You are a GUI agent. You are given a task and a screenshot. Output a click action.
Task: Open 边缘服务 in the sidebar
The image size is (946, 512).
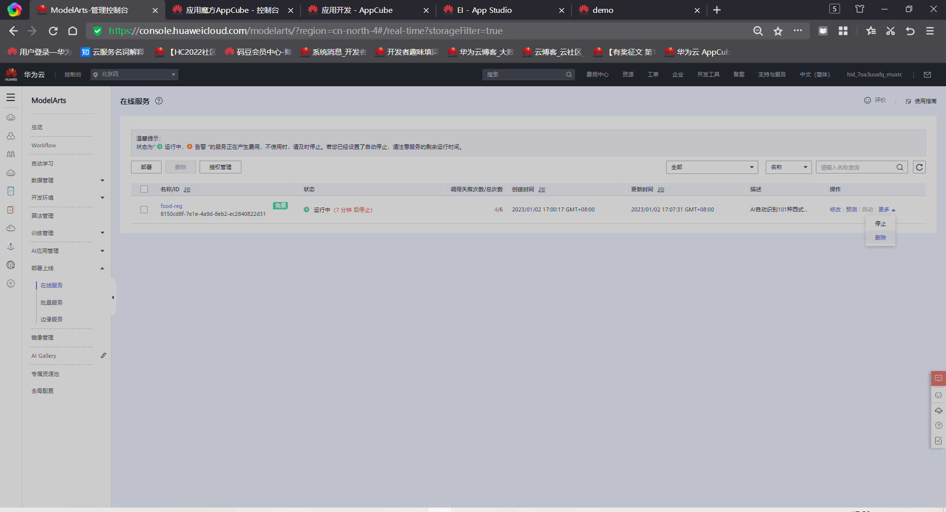click(52, 319)
